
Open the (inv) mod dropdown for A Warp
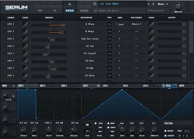(x=120, y=24)
